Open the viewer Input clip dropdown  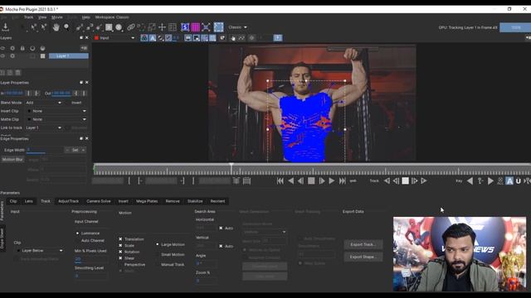point(114,38)
